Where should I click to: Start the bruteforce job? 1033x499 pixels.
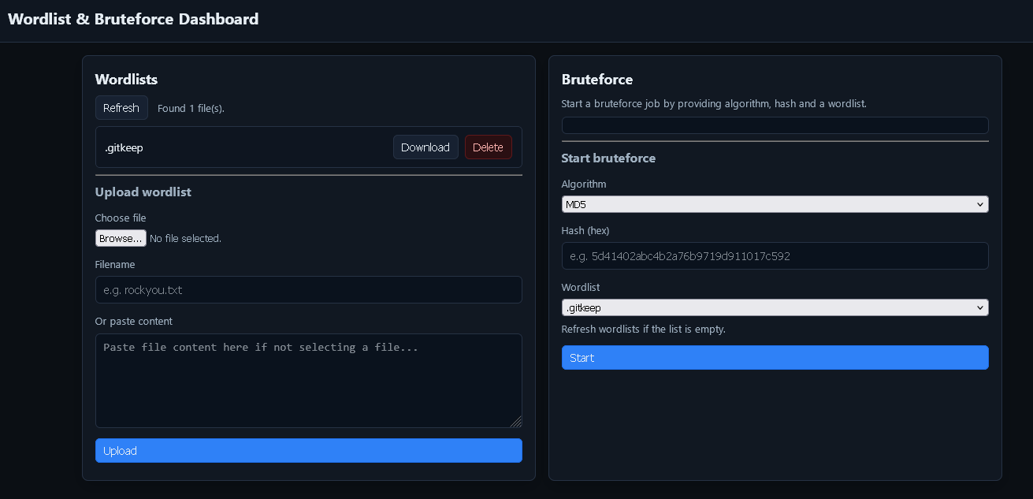(775, 358)
